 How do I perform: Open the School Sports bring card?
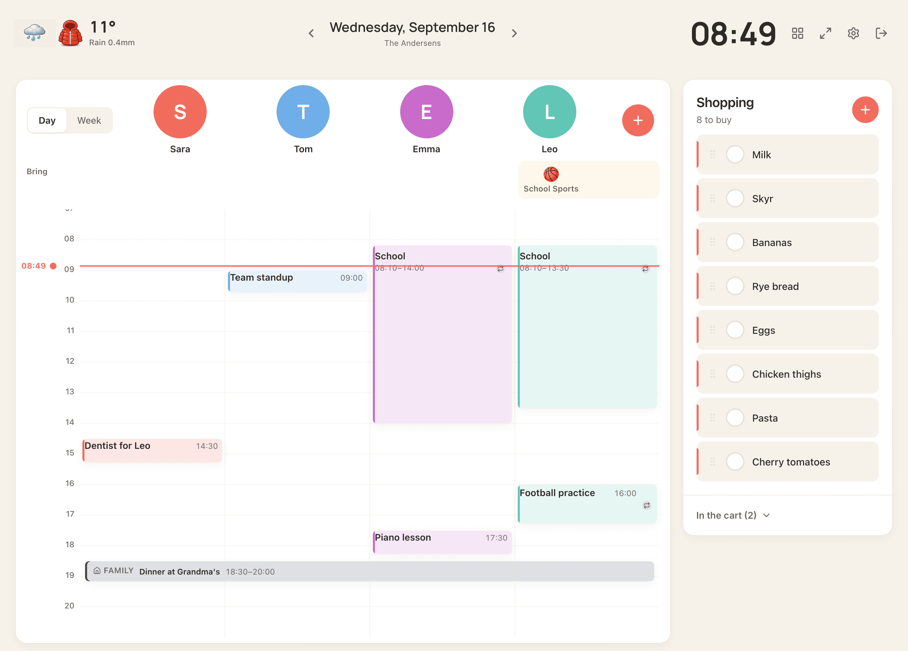(x=589, y=180)
